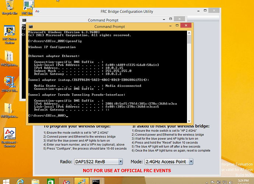This screenshot has height=184, width=254.
Task: Open the Action Center flag icon
Action: (212, 183)
